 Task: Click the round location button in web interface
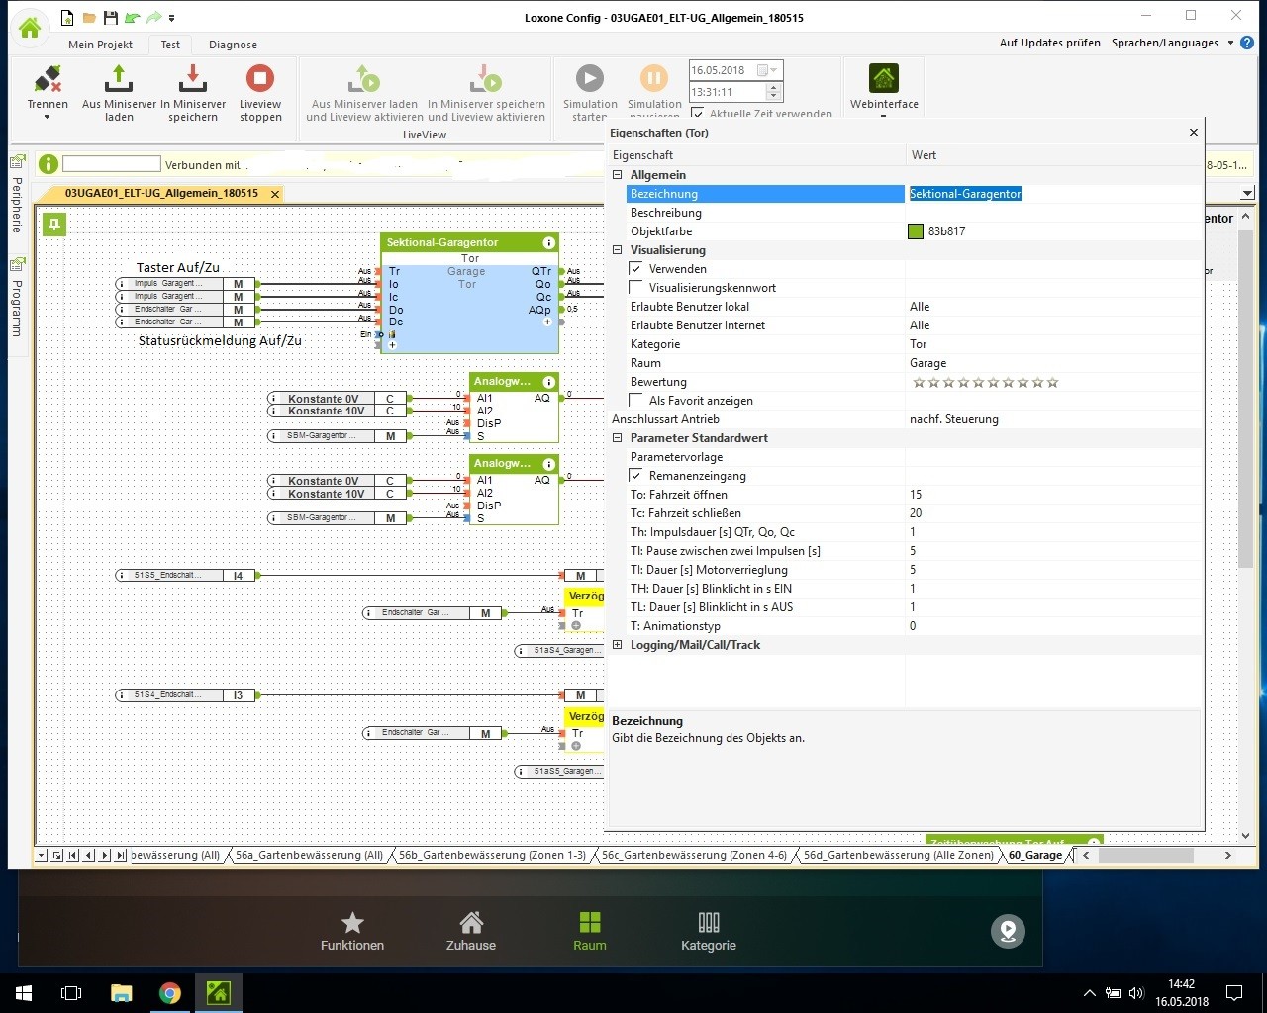pos(1008,931)
